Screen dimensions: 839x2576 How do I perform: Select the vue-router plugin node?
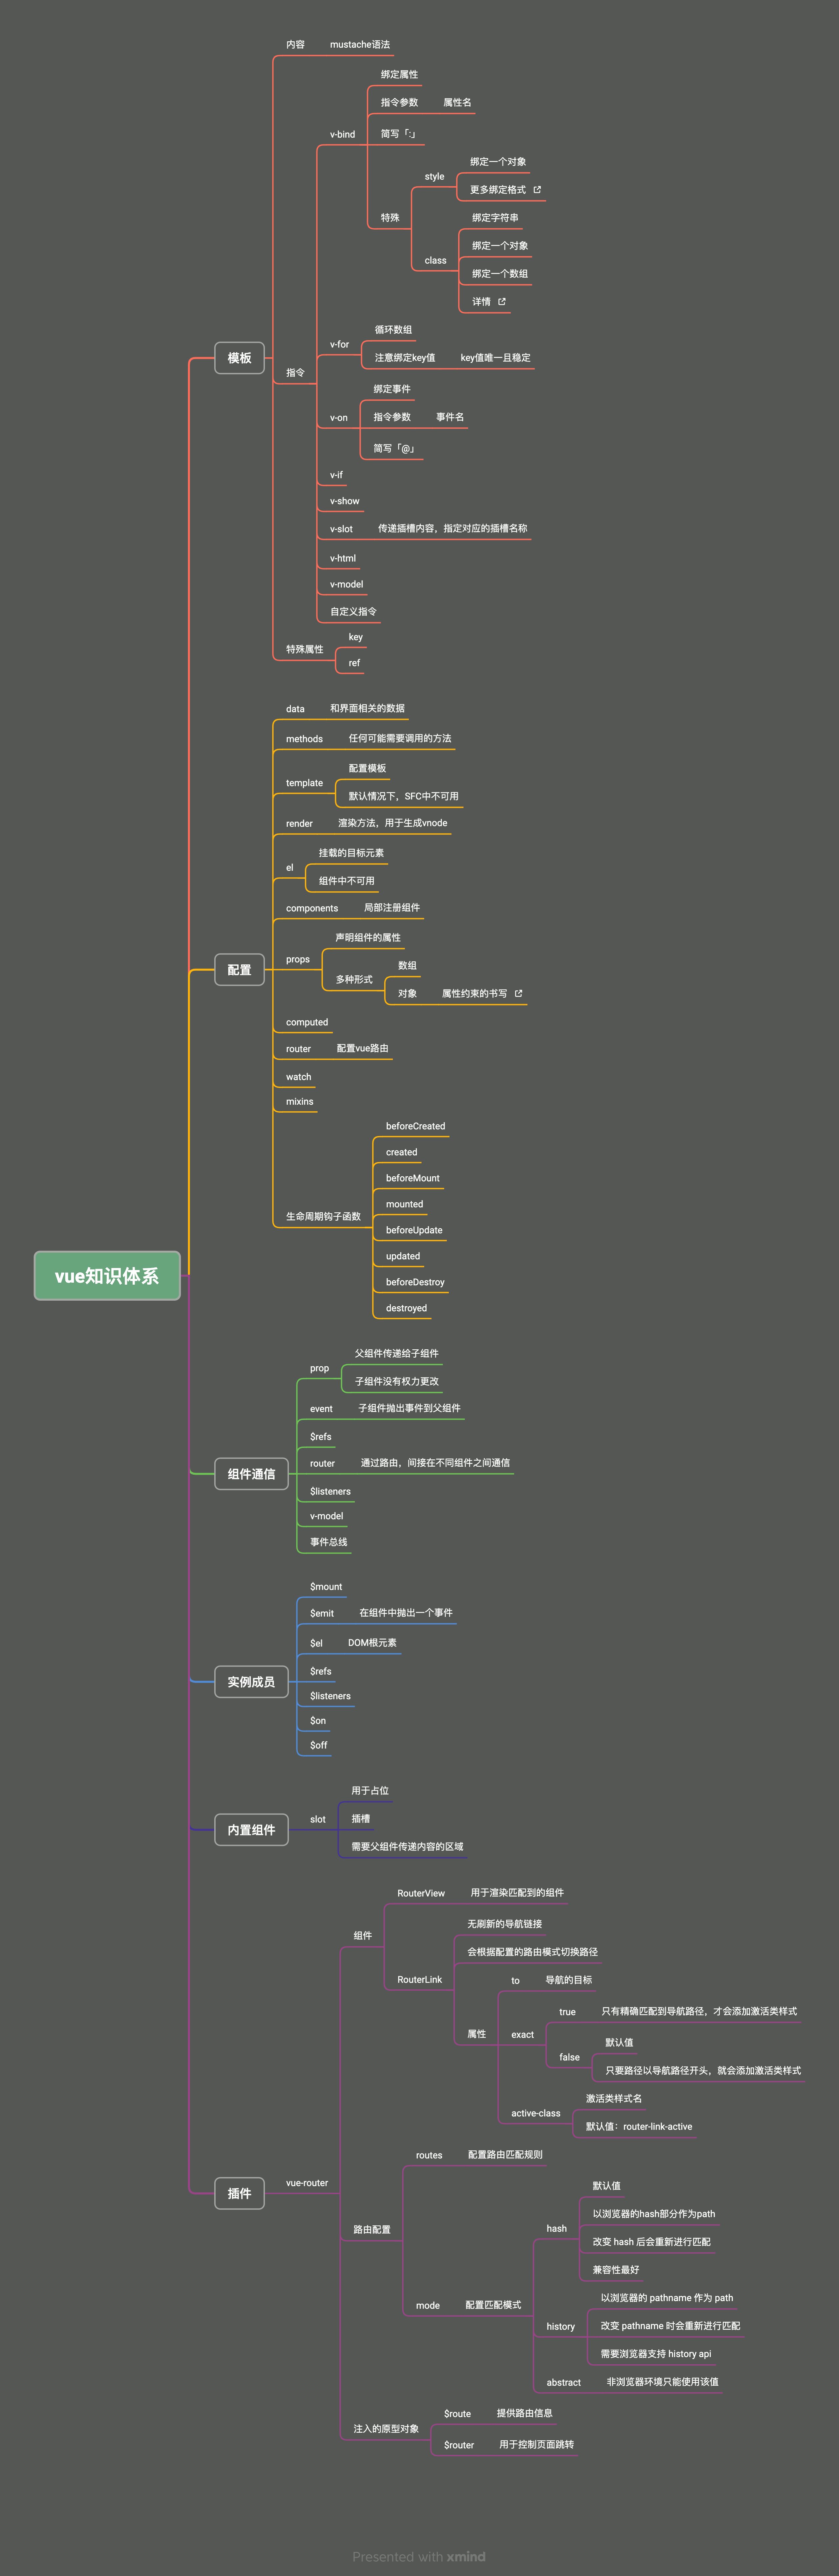tap(307, 2184)
